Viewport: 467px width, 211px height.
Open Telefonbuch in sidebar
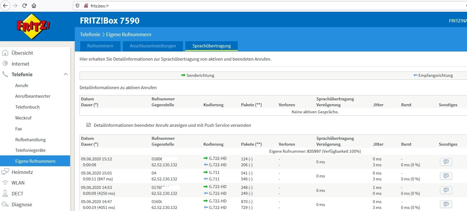click(x=27, y=107)
